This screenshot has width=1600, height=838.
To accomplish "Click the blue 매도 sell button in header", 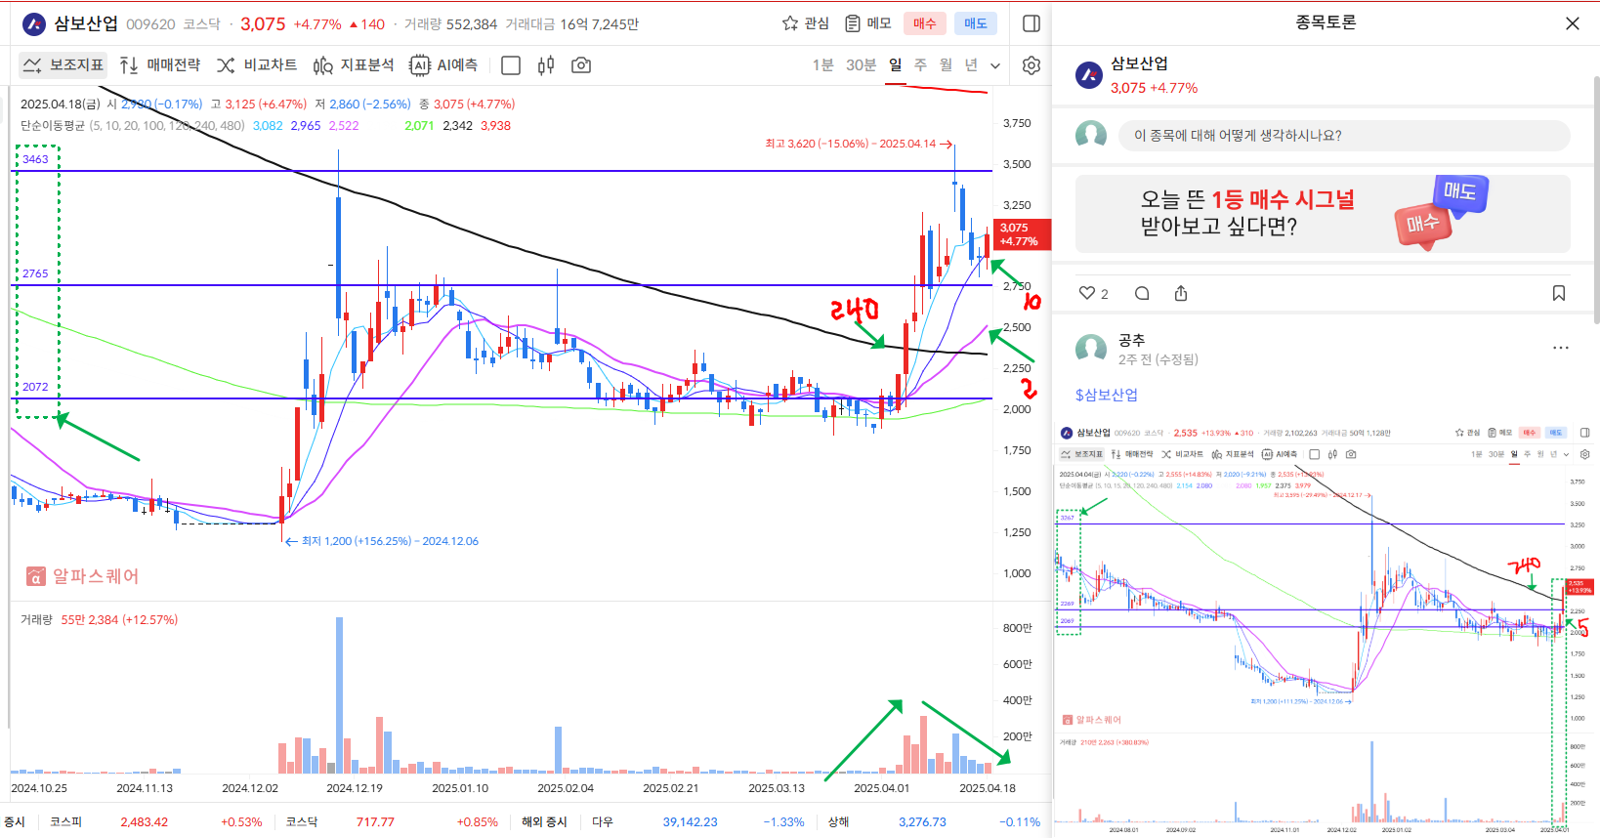I will [x=975, y=23].
